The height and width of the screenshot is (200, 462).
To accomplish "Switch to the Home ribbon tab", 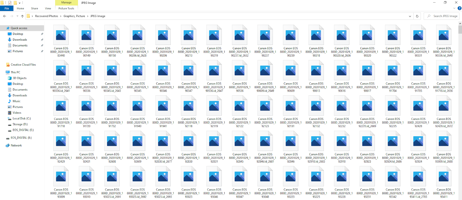I will pos(21,8).
